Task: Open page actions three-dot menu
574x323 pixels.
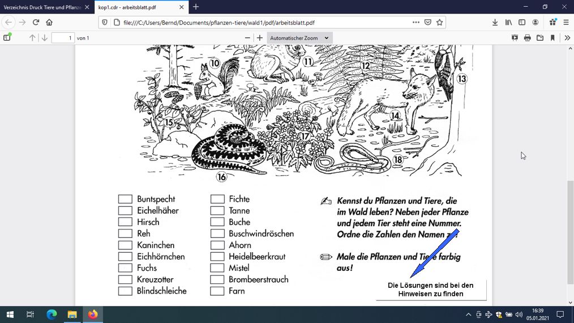Action: [x=416, y=22]
